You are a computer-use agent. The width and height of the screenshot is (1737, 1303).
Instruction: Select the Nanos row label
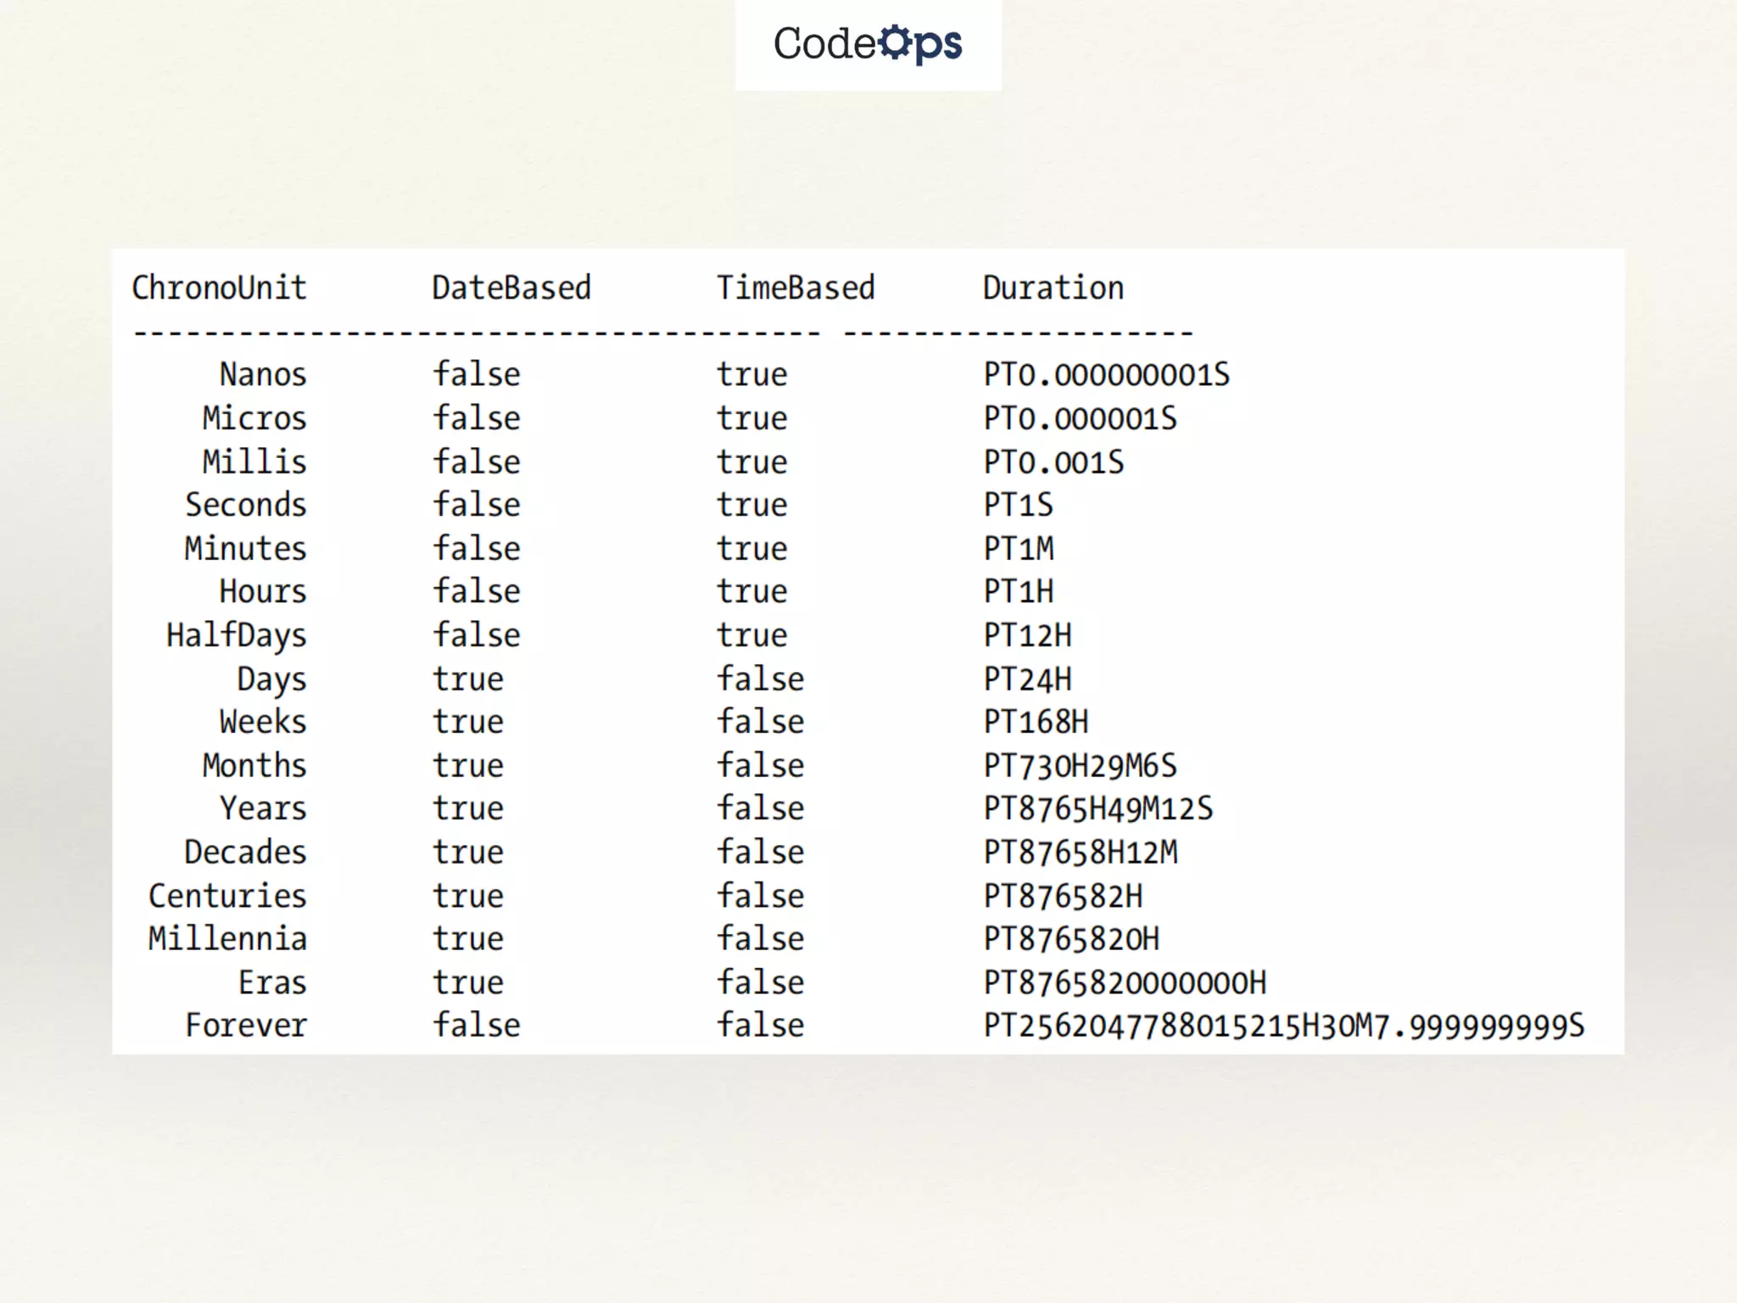click(262, 375)
